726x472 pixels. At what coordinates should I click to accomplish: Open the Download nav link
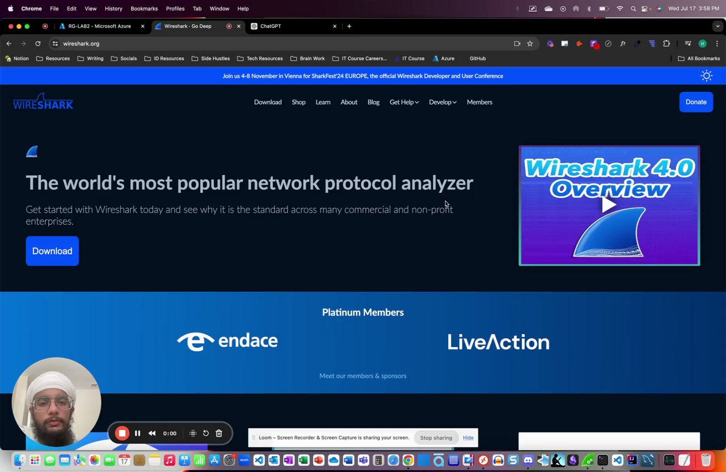point(268,102)
